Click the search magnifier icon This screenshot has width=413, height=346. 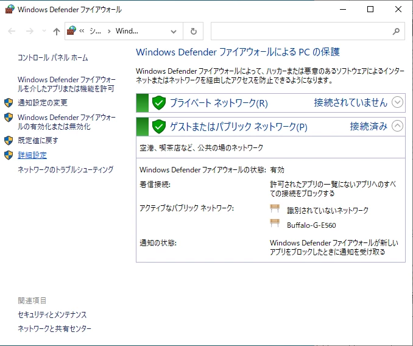396,31
